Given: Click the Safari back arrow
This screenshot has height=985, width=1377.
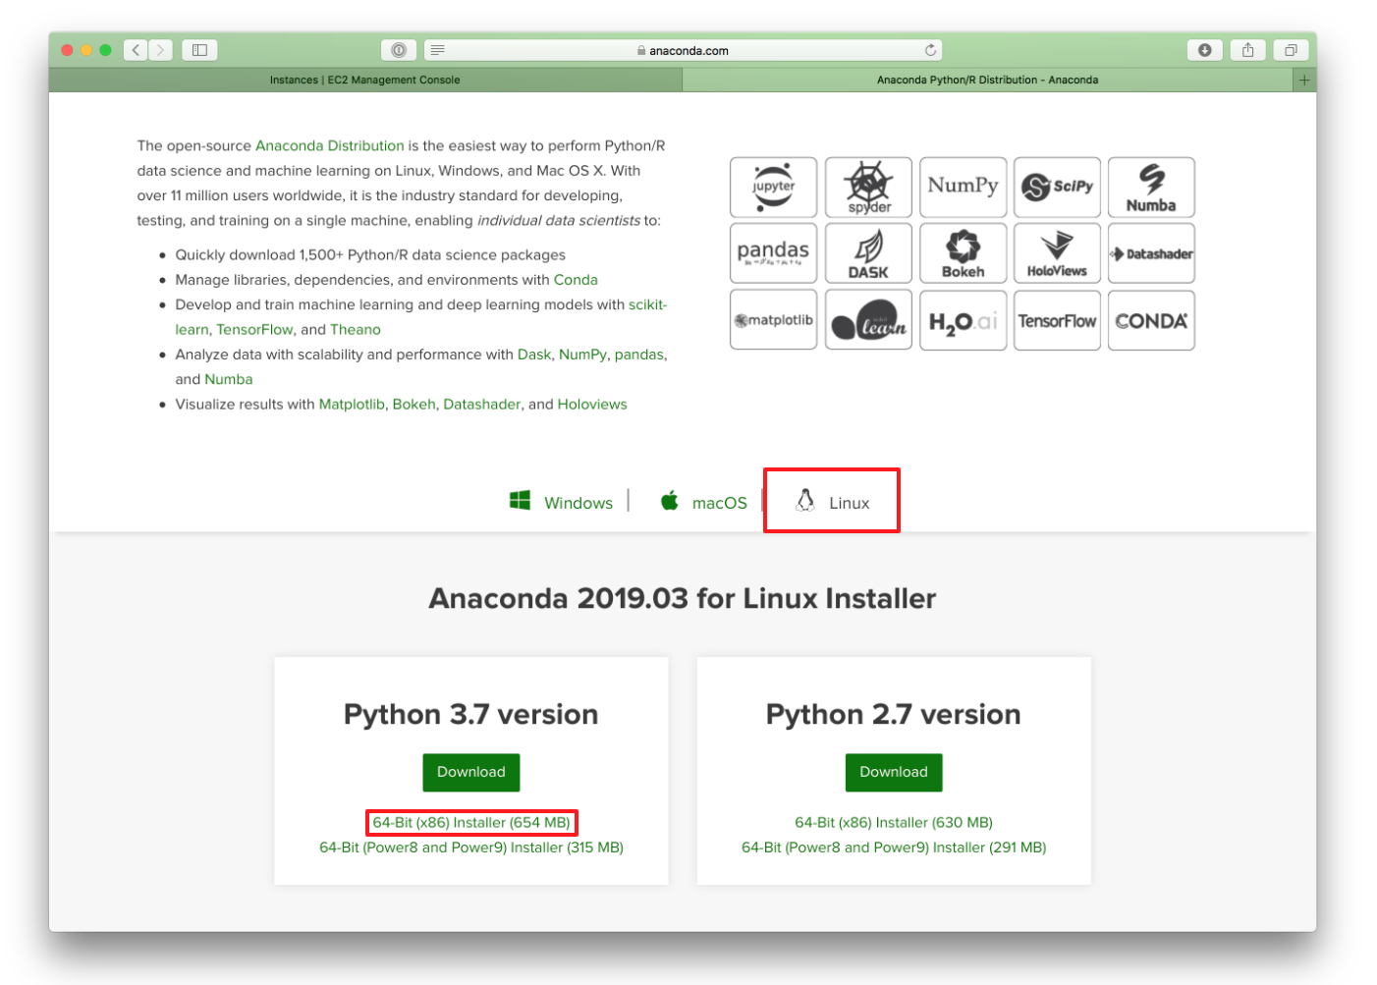Looking at the screenshot, I should 137,50.
